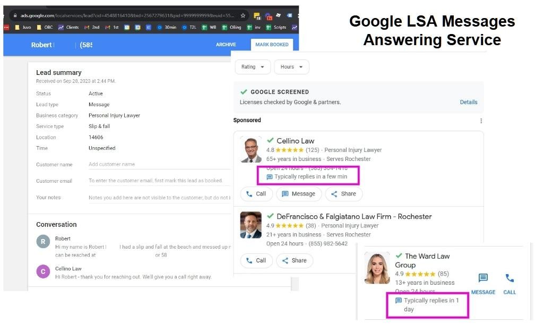544x331 pixels.
Task: Open the 2nd Gmail bookmark
Action: (92, 27)
